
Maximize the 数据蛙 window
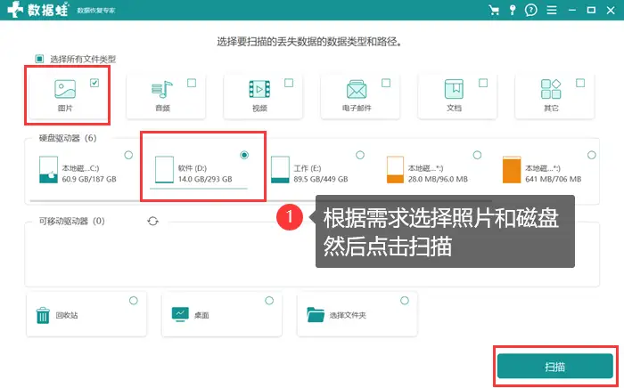pos(591,10)
